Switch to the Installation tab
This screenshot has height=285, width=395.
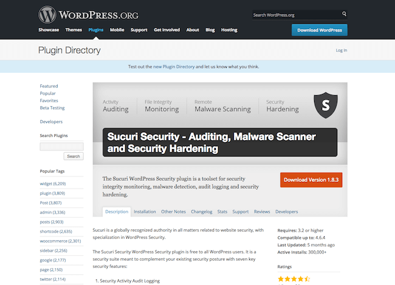tap(145, 212)
